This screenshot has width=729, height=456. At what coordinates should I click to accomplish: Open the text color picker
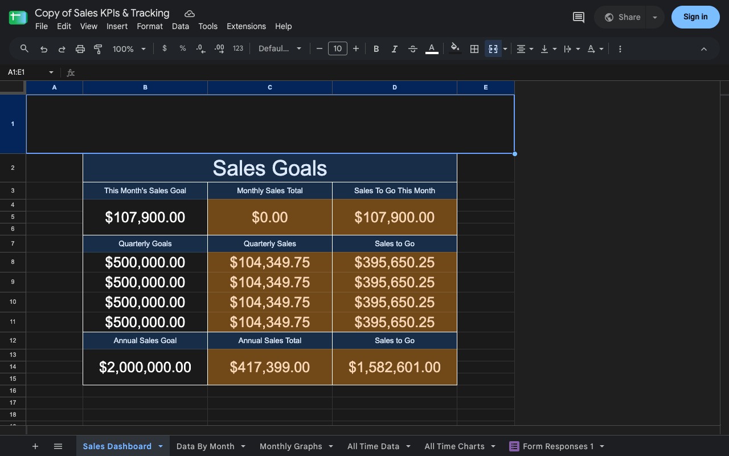(432, 49)
